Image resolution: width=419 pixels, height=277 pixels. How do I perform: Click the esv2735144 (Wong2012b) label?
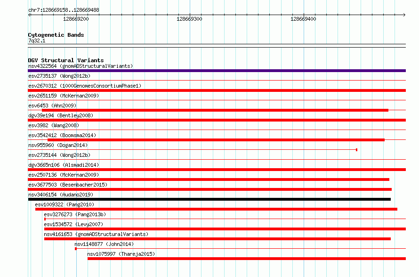(59, 155)
